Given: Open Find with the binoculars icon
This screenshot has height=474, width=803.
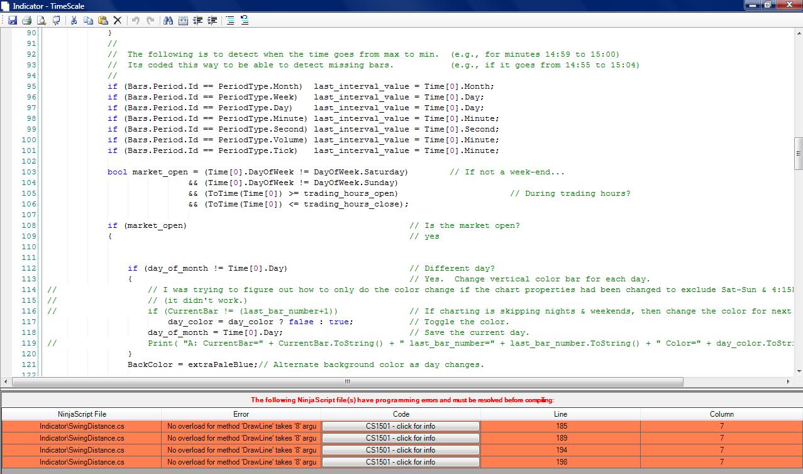Looking at the screenshot, I should 168,20.
